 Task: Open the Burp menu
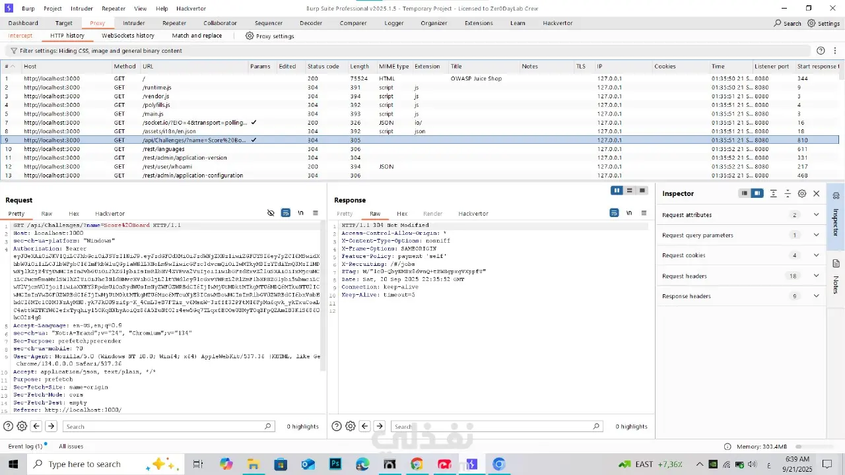point(28,9)
